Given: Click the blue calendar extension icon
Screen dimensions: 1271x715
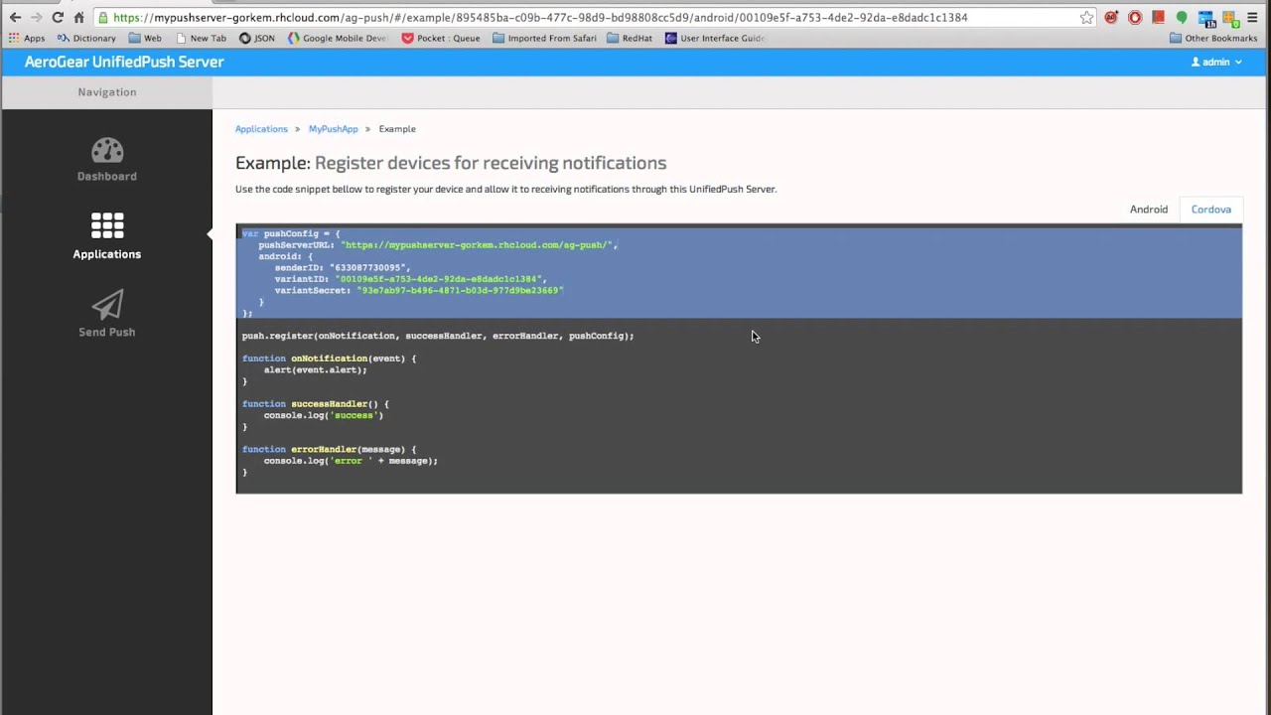Looking at the screenshot, I should (x=1206, y=18).
